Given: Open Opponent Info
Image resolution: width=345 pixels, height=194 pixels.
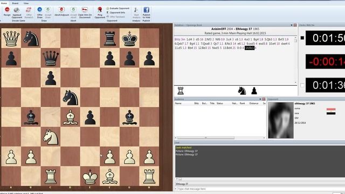Looking at the screenshot, I should point(116,12).
